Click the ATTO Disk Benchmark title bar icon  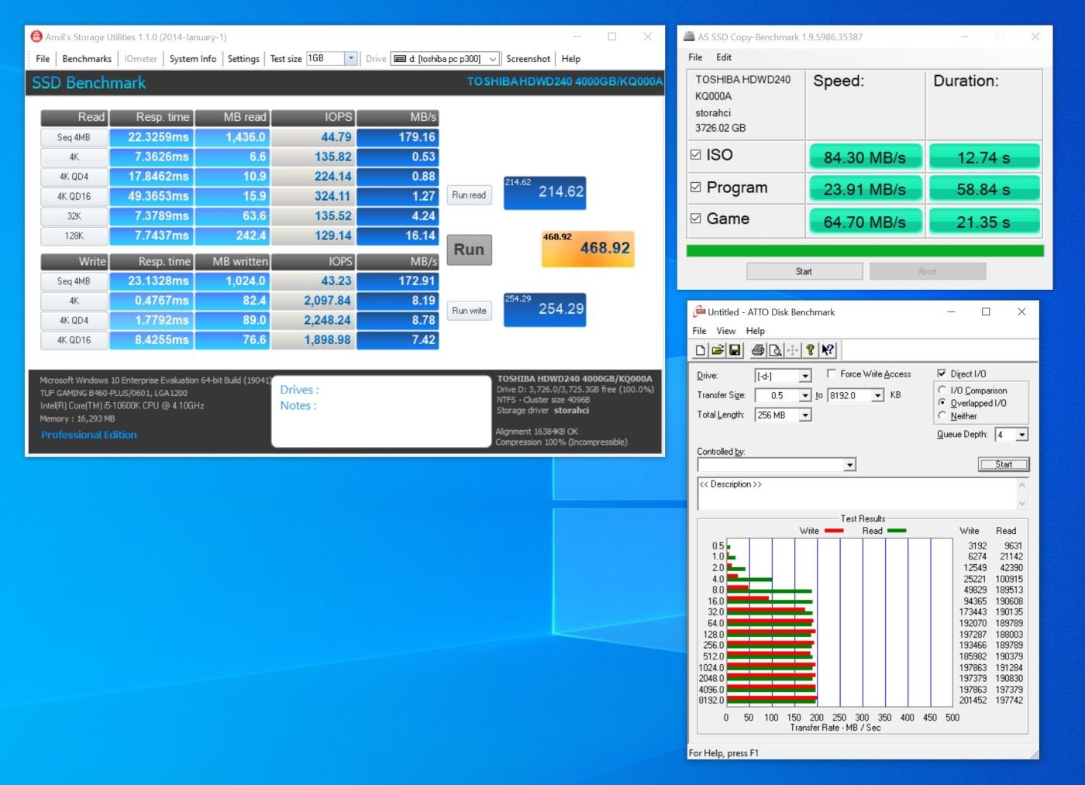pos(699,312)
